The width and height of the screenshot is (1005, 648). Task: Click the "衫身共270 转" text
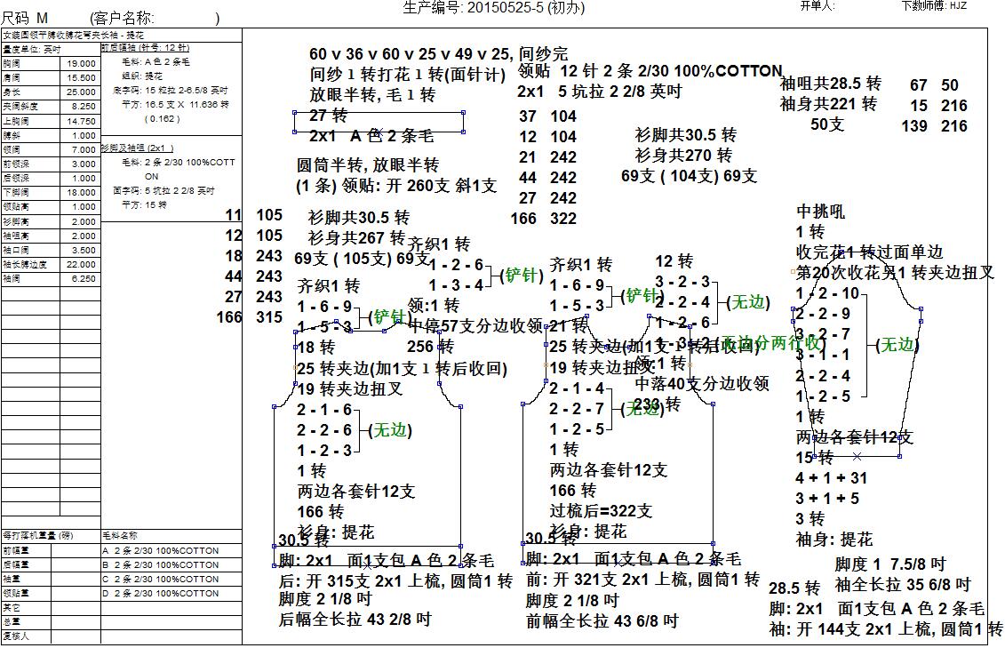click(x=683, y=155)
